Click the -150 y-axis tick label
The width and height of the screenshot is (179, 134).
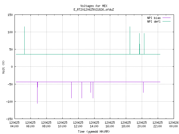tap(9, 119)
